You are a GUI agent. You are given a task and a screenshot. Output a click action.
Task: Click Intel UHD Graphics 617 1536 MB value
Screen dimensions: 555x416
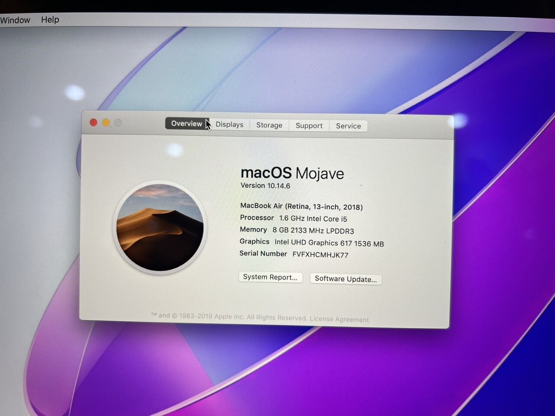pyautogui.click(x=329, y=243)
